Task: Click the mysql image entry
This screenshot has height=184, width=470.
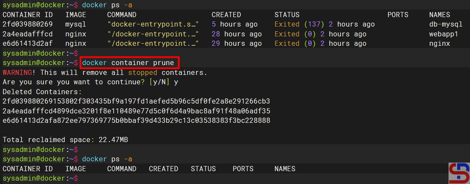Action: pyautogui.click(x=76, y=24)
